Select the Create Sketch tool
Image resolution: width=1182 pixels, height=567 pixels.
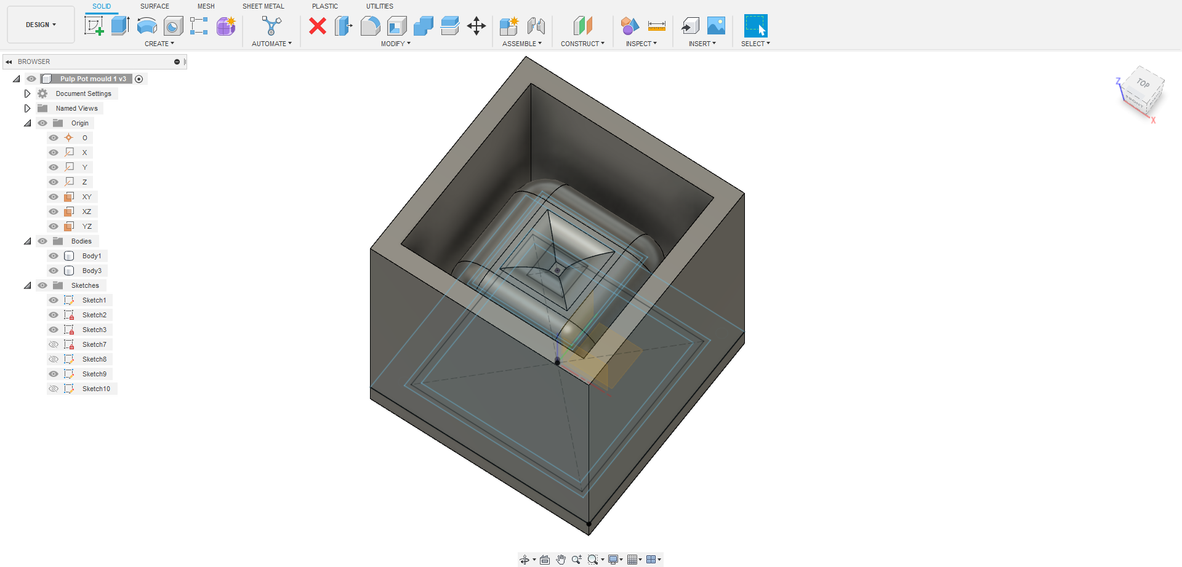(x=94, y=26)
